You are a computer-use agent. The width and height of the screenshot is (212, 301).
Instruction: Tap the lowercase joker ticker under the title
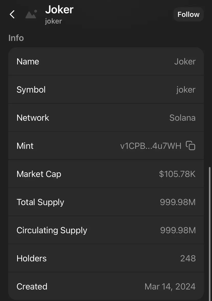pos(54,21)
